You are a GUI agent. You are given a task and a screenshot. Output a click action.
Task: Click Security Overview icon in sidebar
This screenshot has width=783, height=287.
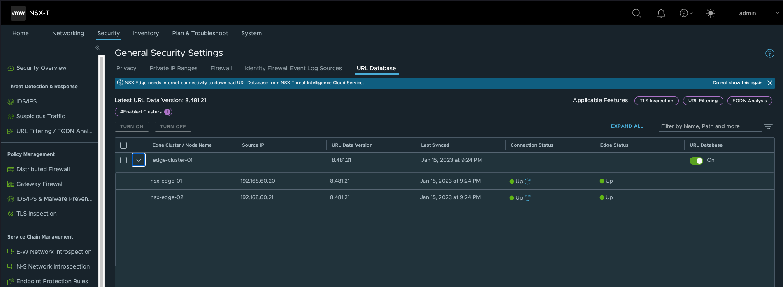11,68
